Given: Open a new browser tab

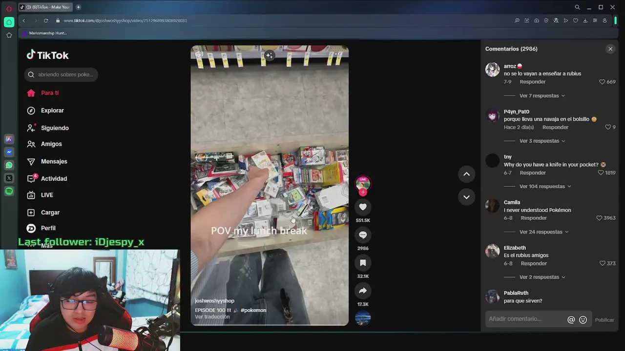Looking at the screenshot, I should click(x=78, y=7).
